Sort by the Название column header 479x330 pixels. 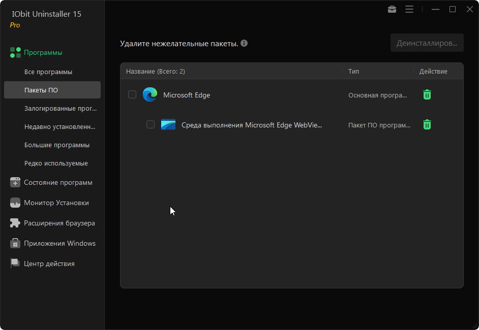156,72
